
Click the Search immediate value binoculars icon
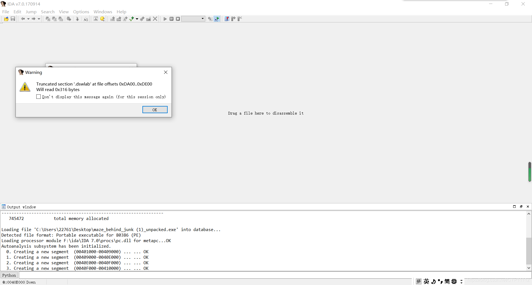coord(48,19)
